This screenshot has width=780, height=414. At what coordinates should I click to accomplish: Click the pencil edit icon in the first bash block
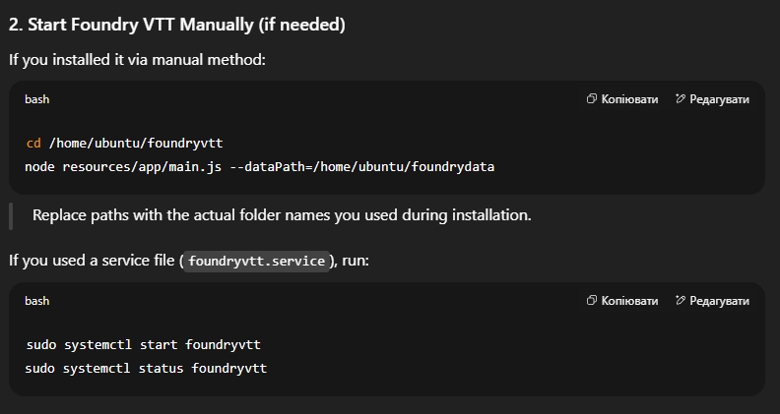click(680, 98)
